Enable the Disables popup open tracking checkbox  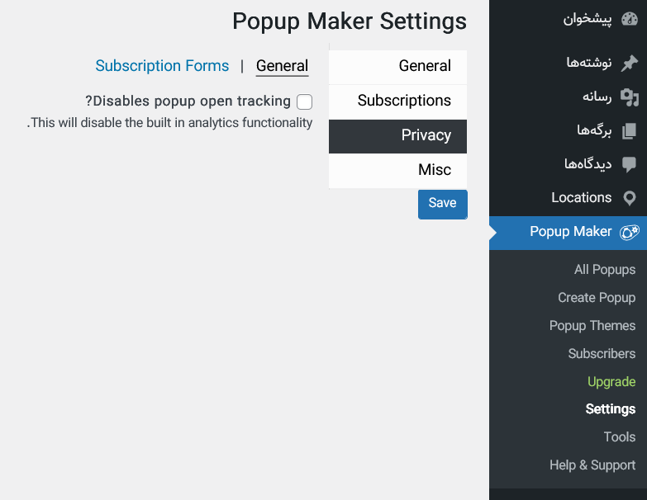pos(305,101)
